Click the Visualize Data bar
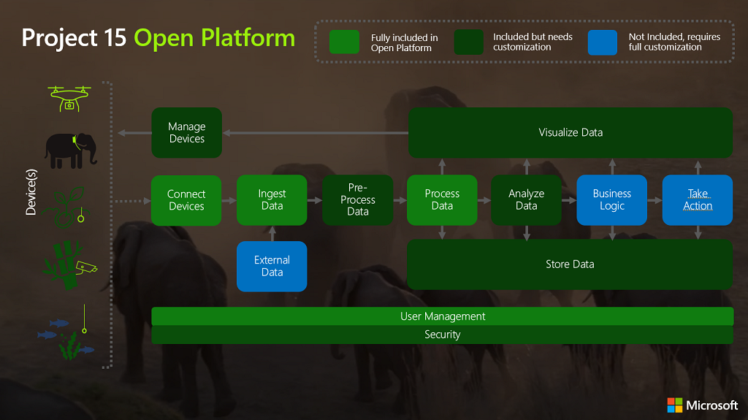 (570, 133)
